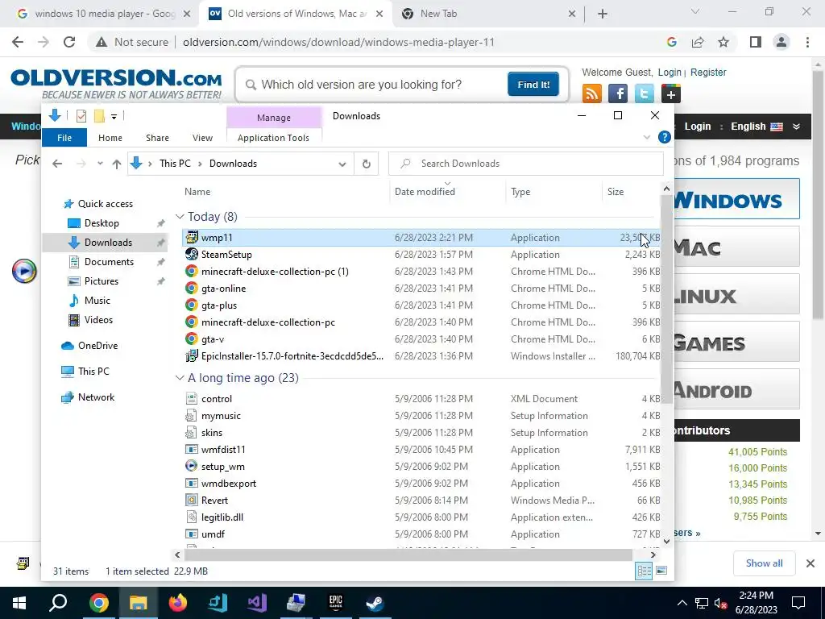Click the Chrome share page icon
This screenshot has width=825, height=619.
[x=698, y=42]
